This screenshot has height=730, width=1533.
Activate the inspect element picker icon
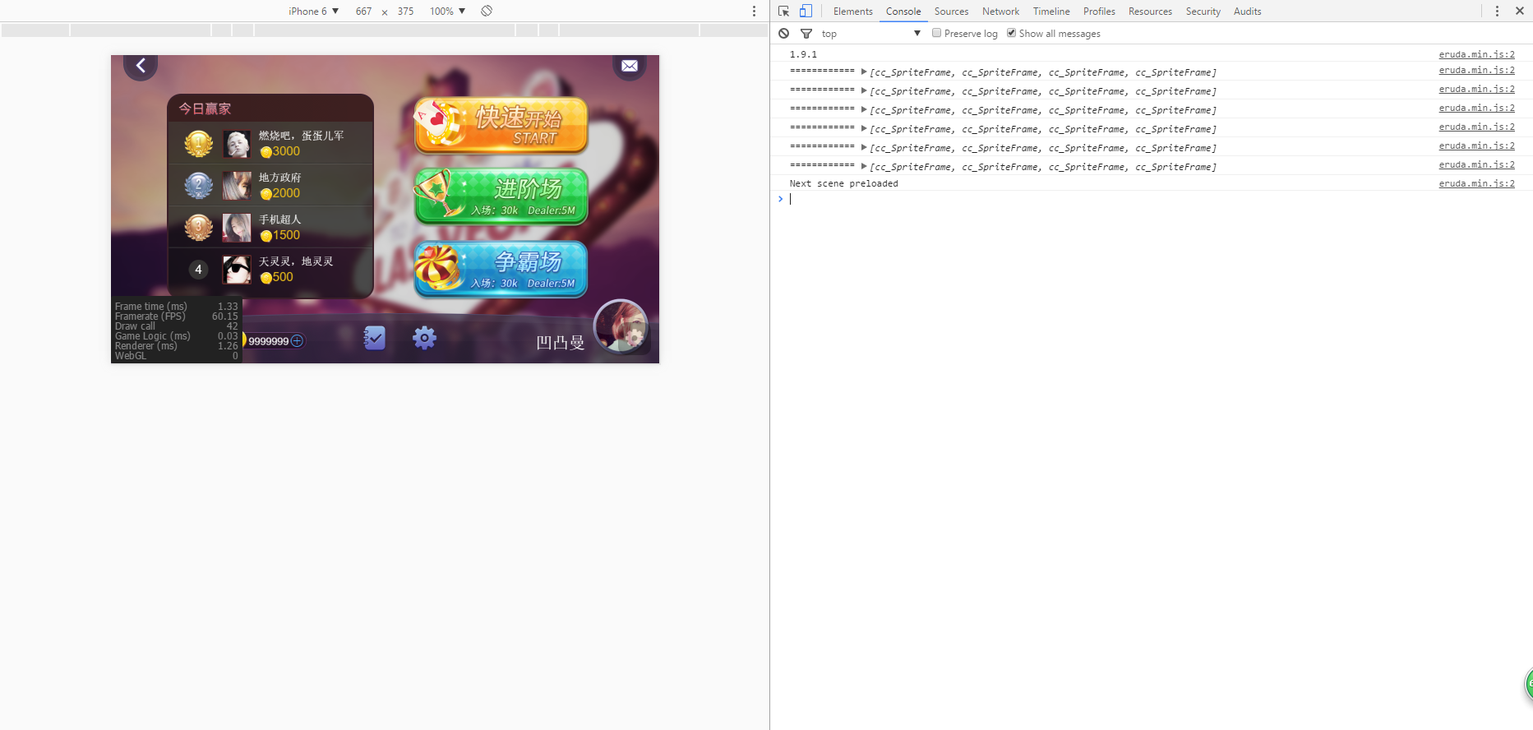784,12
